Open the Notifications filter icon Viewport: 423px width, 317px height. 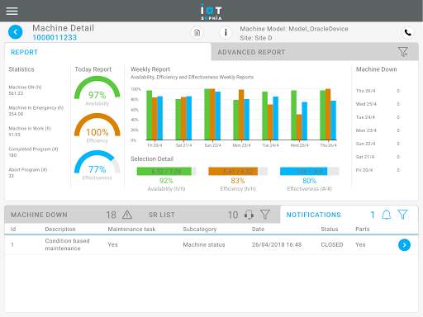pos(402,215)
